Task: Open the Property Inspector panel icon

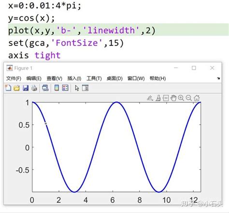Action: [x=85, y=88]
